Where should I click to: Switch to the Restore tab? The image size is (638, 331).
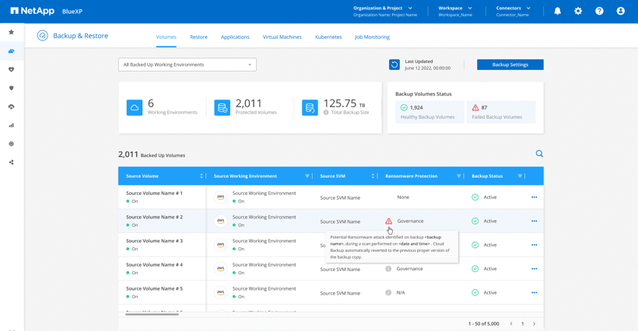pos(198,37)
